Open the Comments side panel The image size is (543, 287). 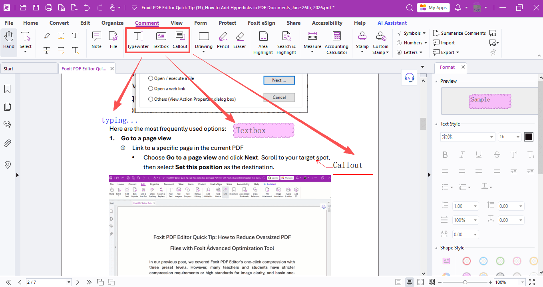pyautogui.click(x=7, y=124)
